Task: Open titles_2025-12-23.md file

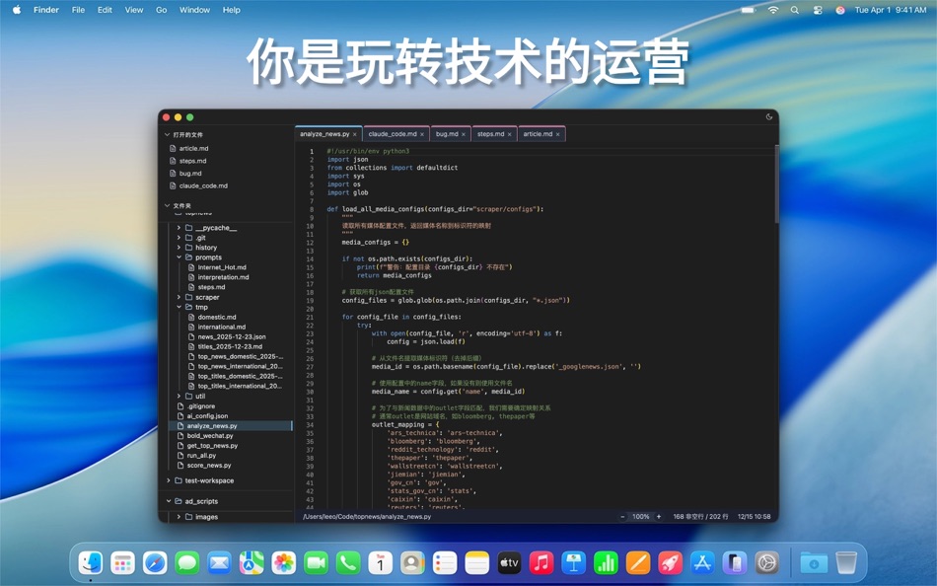Action: [x=230, y=346]
